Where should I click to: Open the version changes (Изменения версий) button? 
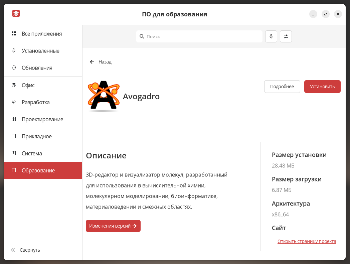[113, 226]
